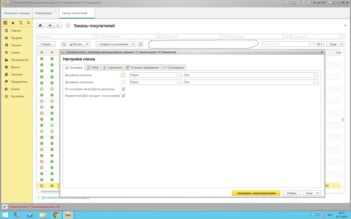
Task: Click the search magnifier in the top panel
Action: pyautogui.click(x=28, y=22)
